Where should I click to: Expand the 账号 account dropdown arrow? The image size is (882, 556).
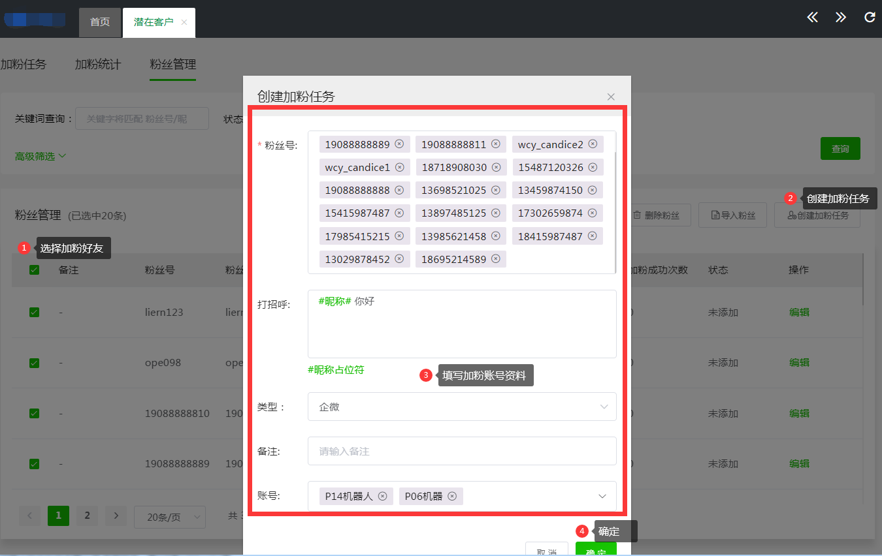click(x=602, y=496)
